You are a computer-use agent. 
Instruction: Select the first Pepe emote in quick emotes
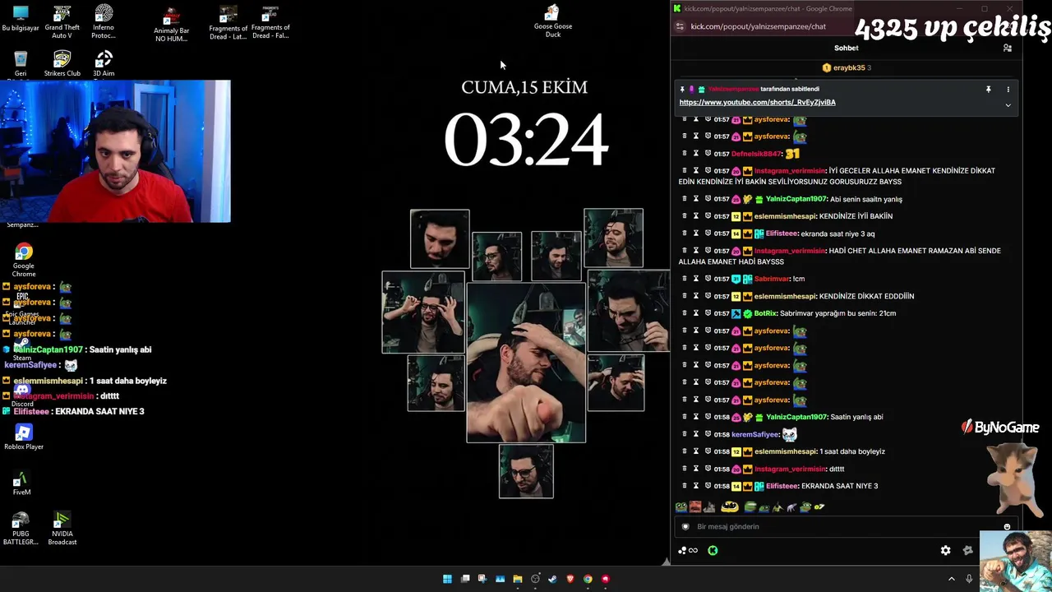(681, 507)
